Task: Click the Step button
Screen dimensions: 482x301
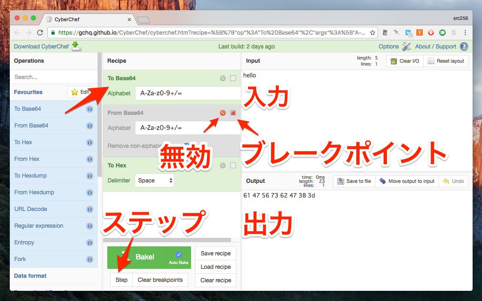Action: point(122,280)
